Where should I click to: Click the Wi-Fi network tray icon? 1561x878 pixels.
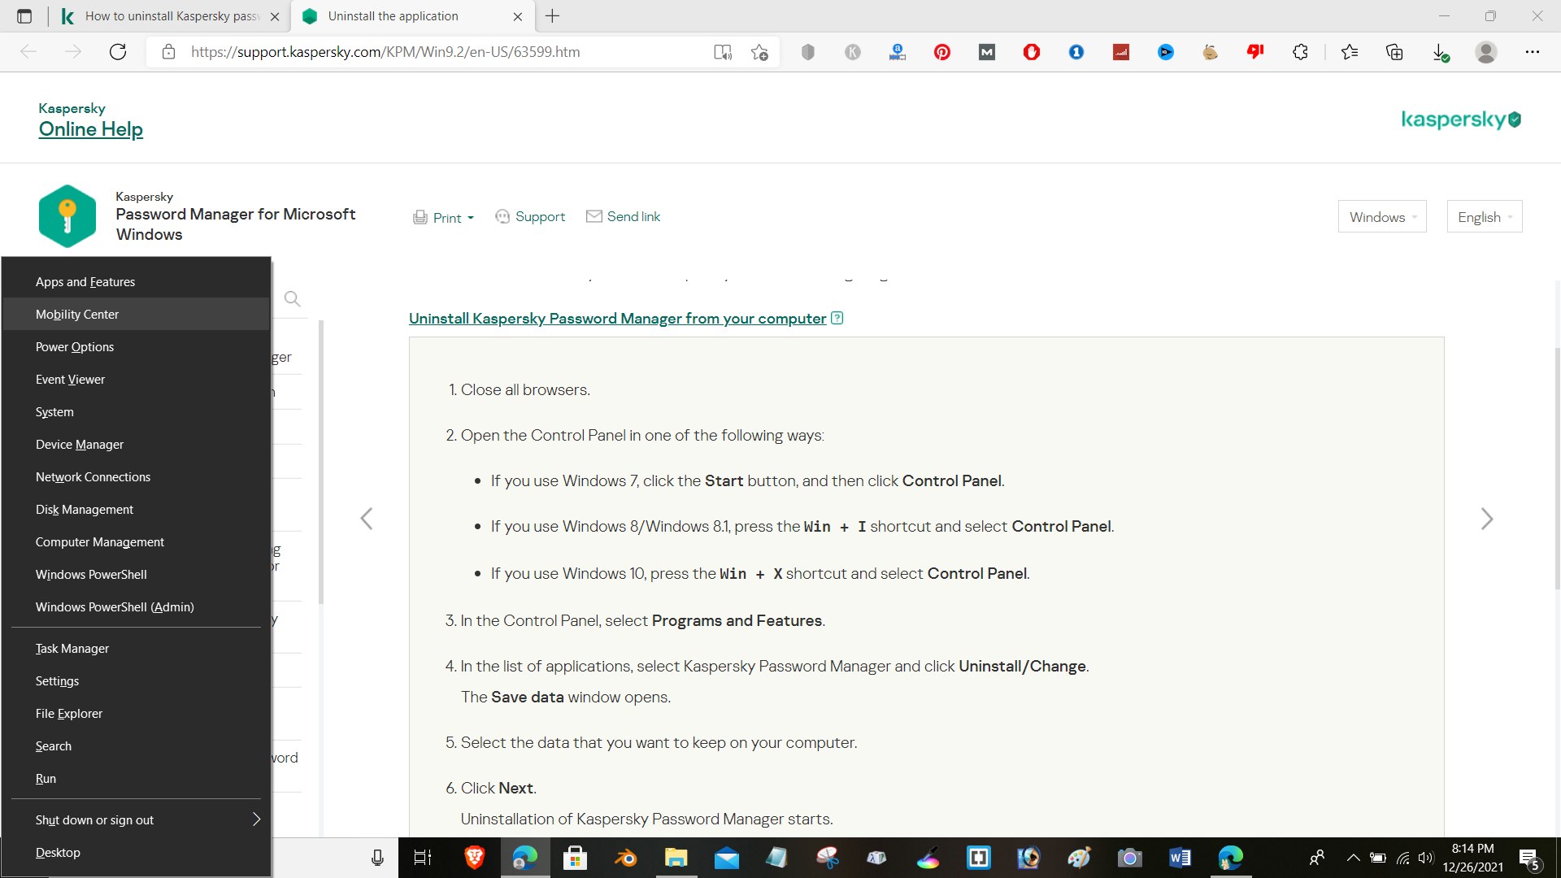(x=1403, y=858)
